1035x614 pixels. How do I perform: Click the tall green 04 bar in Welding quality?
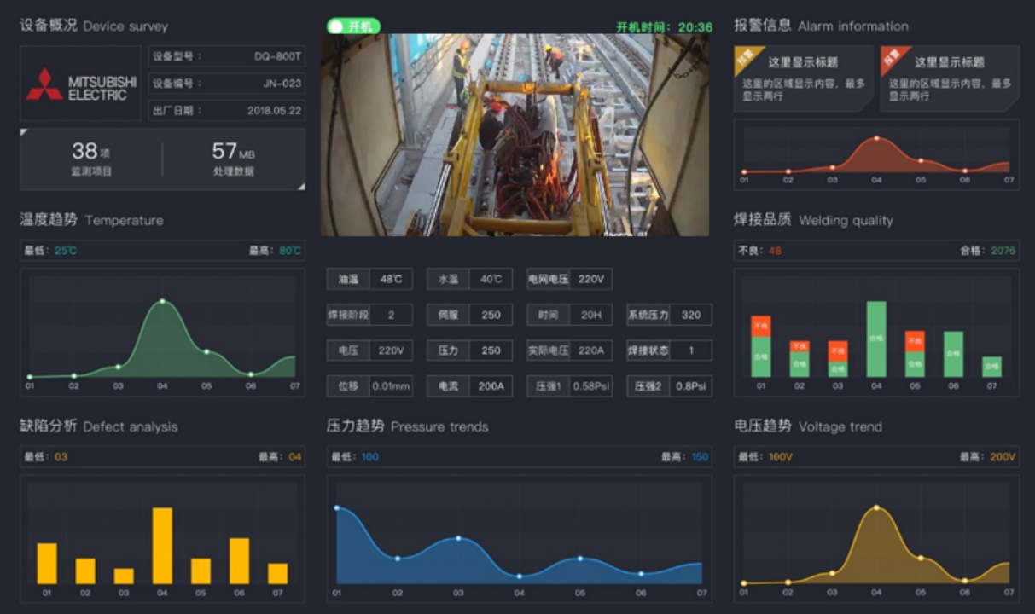[876, 339]
